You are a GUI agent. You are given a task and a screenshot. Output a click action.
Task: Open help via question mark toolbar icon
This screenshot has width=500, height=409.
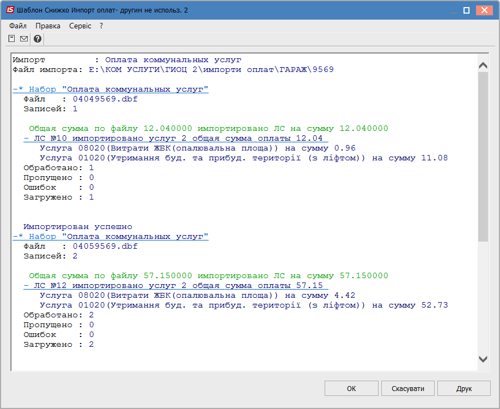click(x=37, y=39)
